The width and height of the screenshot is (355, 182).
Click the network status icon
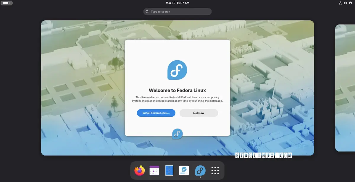pyautogui.click(x=340, y=3)
